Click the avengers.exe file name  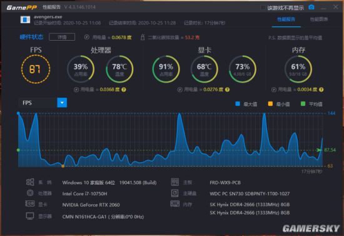click(x=48, y=17)
